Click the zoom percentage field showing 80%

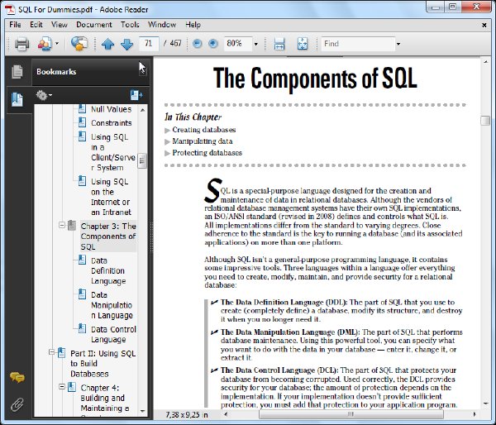pos(238,43)
